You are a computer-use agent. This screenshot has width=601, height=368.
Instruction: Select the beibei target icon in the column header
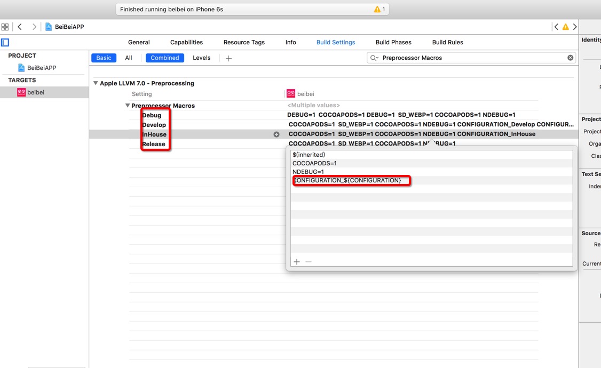[x=291, y=94]
